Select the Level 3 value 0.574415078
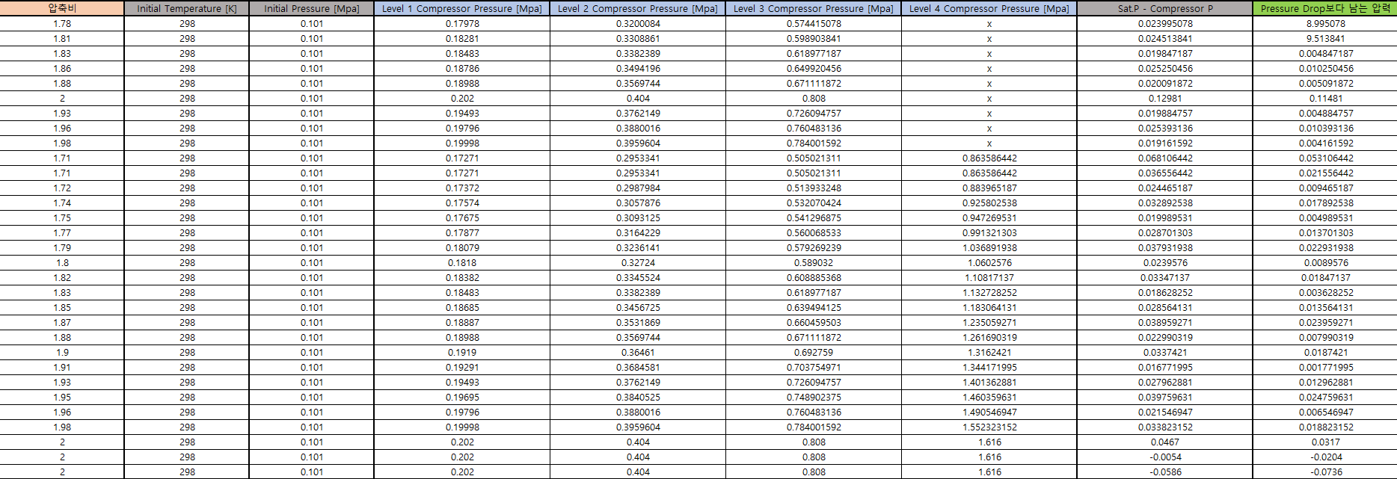Viewport: 1397px width, 479px height. pyautogui.click(x=814, y=23)
